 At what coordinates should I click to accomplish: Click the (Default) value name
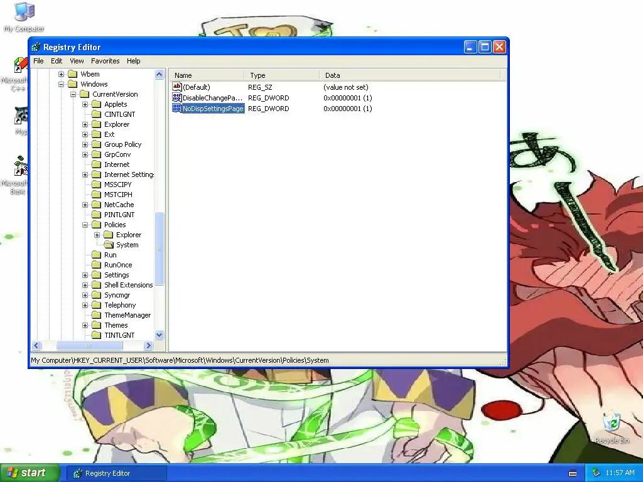(x=197, y=87)
